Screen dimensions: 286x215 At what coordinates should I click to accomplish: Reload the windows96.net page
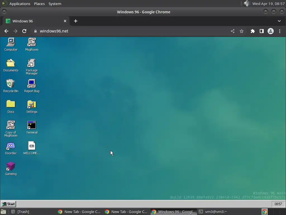coord(24,31)
